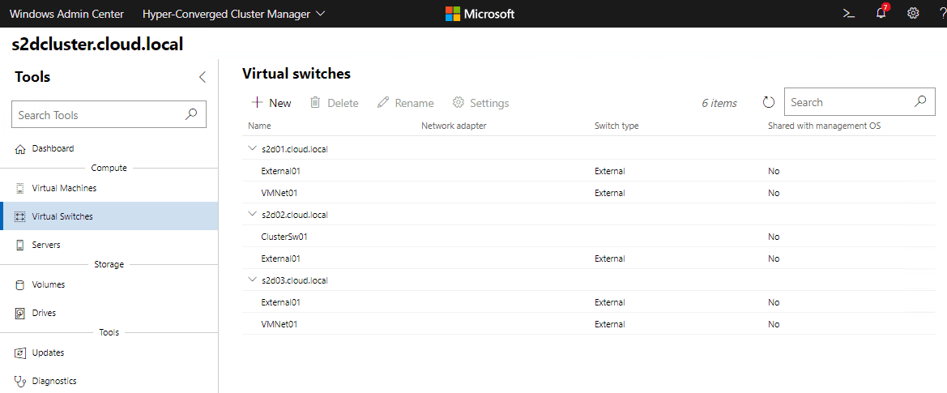Collapse the s2d01.cloud.local group

point(252,149)
